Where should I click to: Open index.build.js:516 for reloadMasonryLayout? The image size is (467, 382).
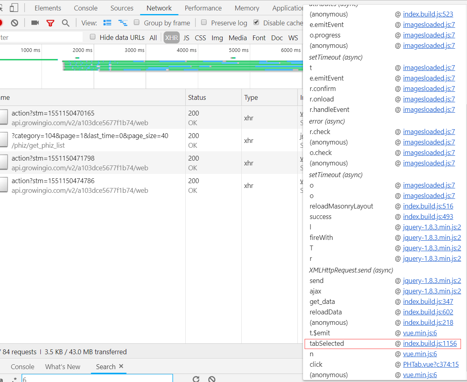point(428,206)
